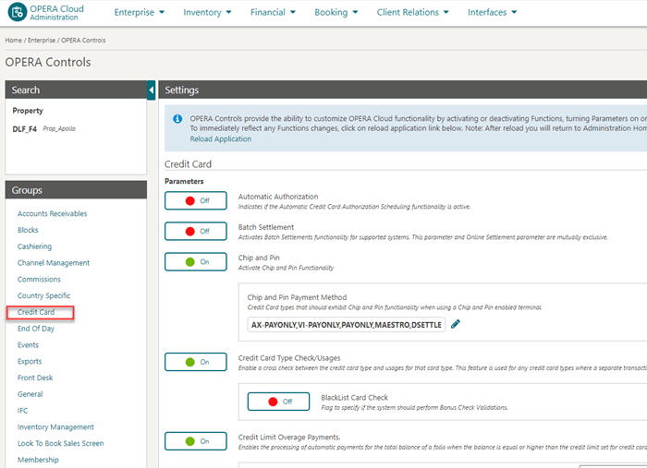Edit Chip and Pin Payment Method with the pencil

[x=455, y=324]
